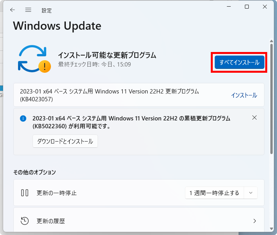The width and height of the screenshot is (277, 235).
Task: Expand the pause duration dropdown arrow
Action: click(x=251, y=193)
